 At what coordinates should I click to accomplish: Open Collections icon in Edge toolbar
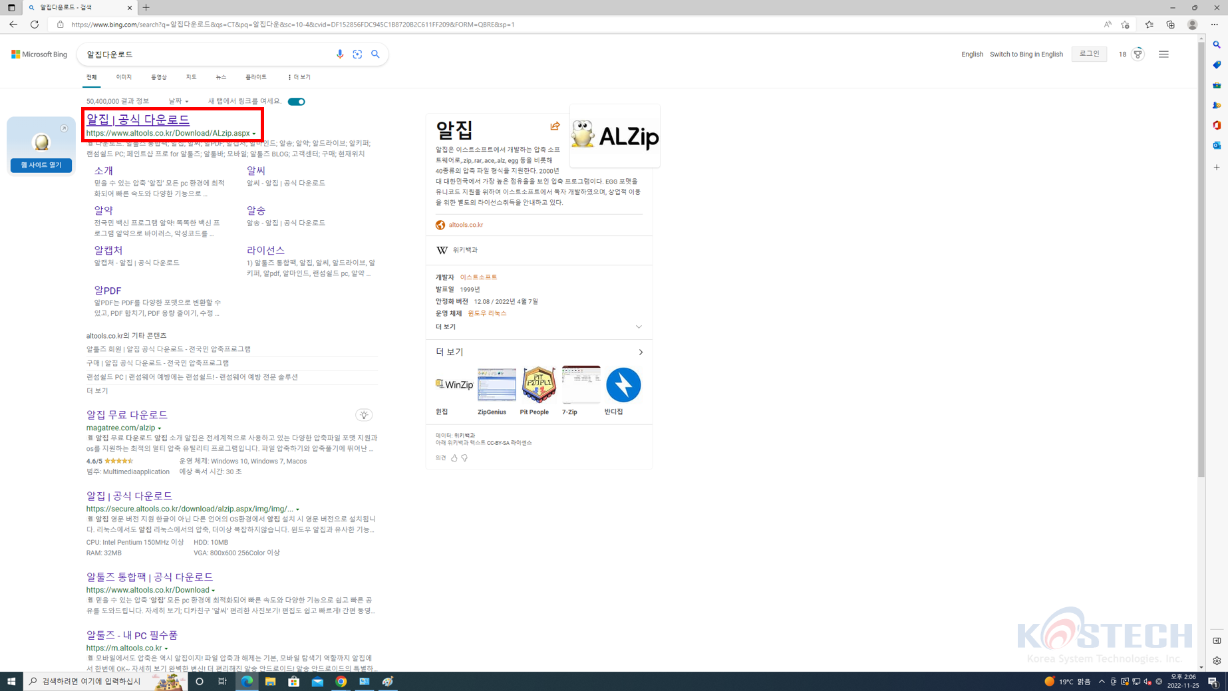(x=1170, y=25)
